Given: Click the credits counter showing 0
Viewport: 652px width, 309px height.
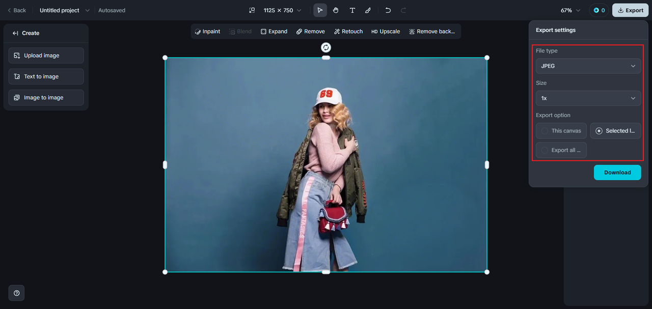Looking at the screenshot, I should 599,10.
